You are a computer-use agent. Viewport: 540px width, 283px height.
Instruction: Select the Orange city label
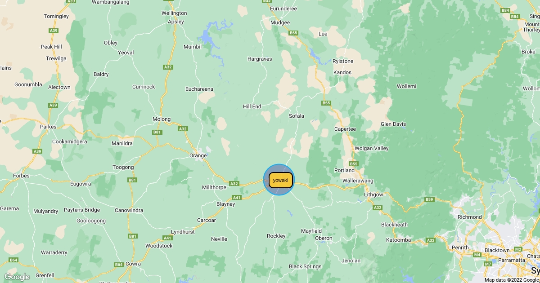[198, 156]
